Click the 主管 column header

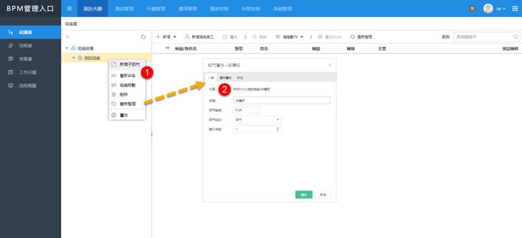coord(382,49)
